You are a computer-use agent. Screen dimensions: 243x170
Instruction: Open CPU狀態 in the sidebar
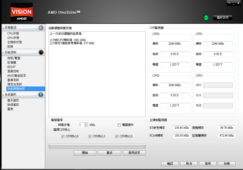point(13,33)
